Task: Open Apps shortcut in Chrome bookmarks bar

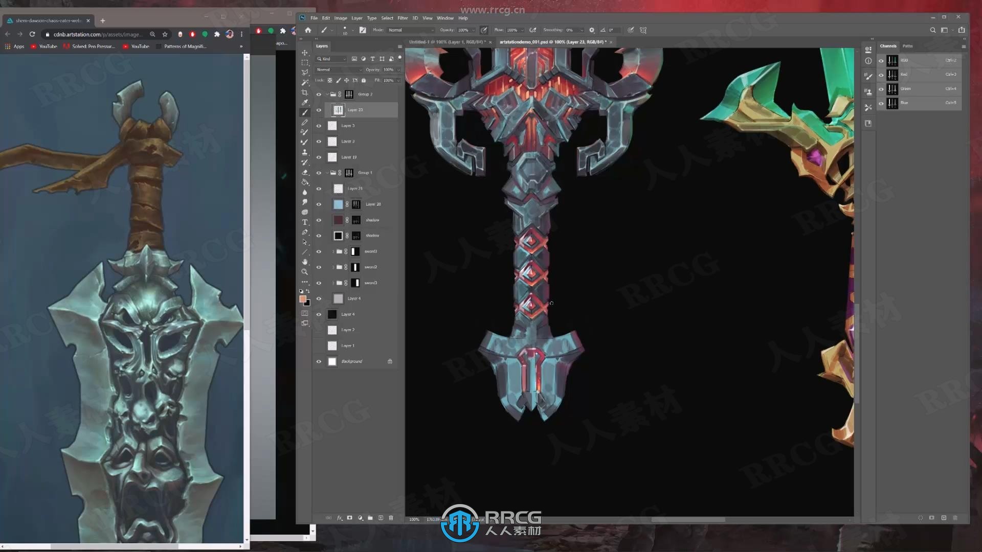Action: point(15,47)
